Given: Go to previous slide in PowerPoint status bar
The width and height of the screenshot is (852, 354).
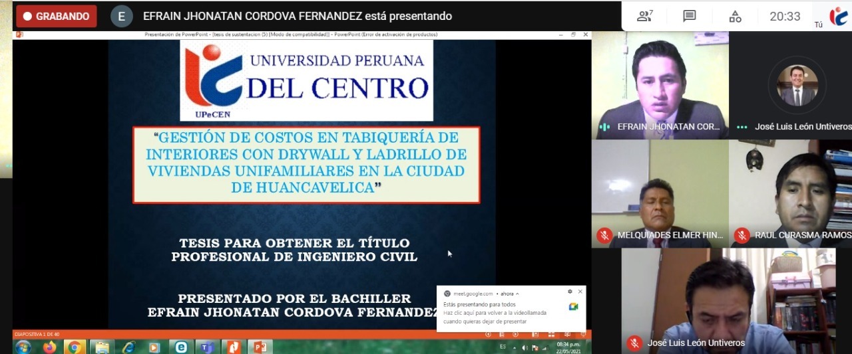Looking at the screenshot, I should click(x=488, y=334).
